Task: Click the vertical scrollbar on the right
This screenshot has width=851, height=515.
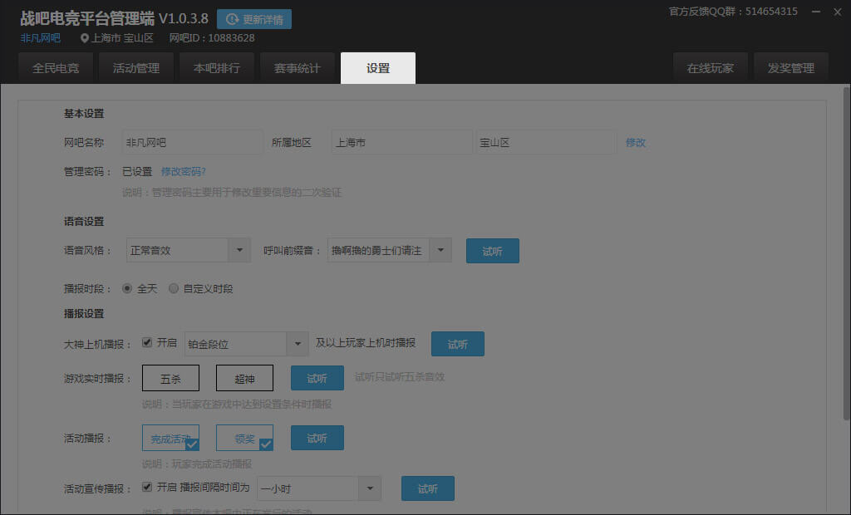Action: click(x=846, y=253)
